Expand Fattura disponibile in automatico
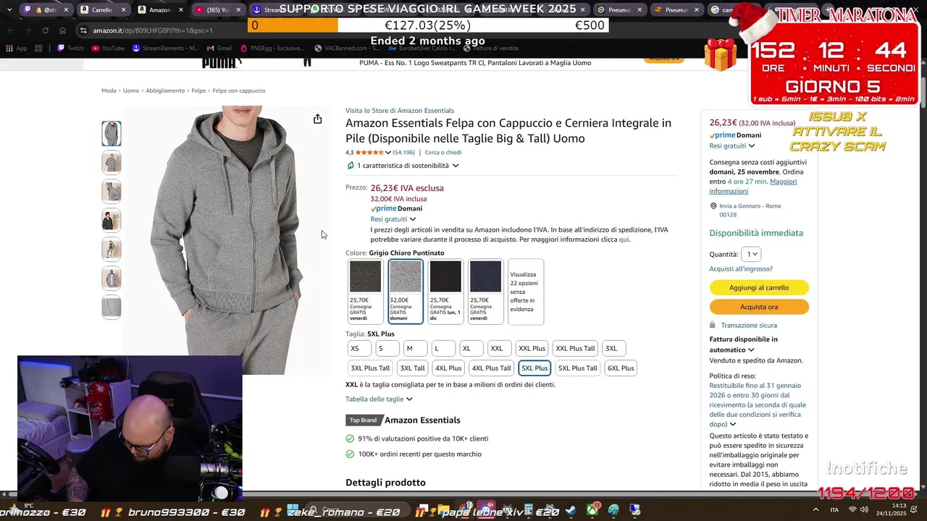 pyautogui.click(x=751, y=350)
